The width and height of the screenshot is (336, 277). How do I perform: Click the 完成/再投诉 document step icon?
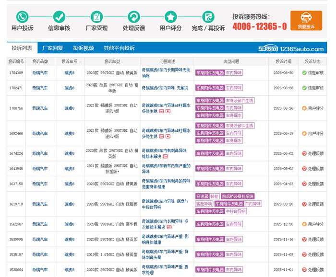[208, 17]
